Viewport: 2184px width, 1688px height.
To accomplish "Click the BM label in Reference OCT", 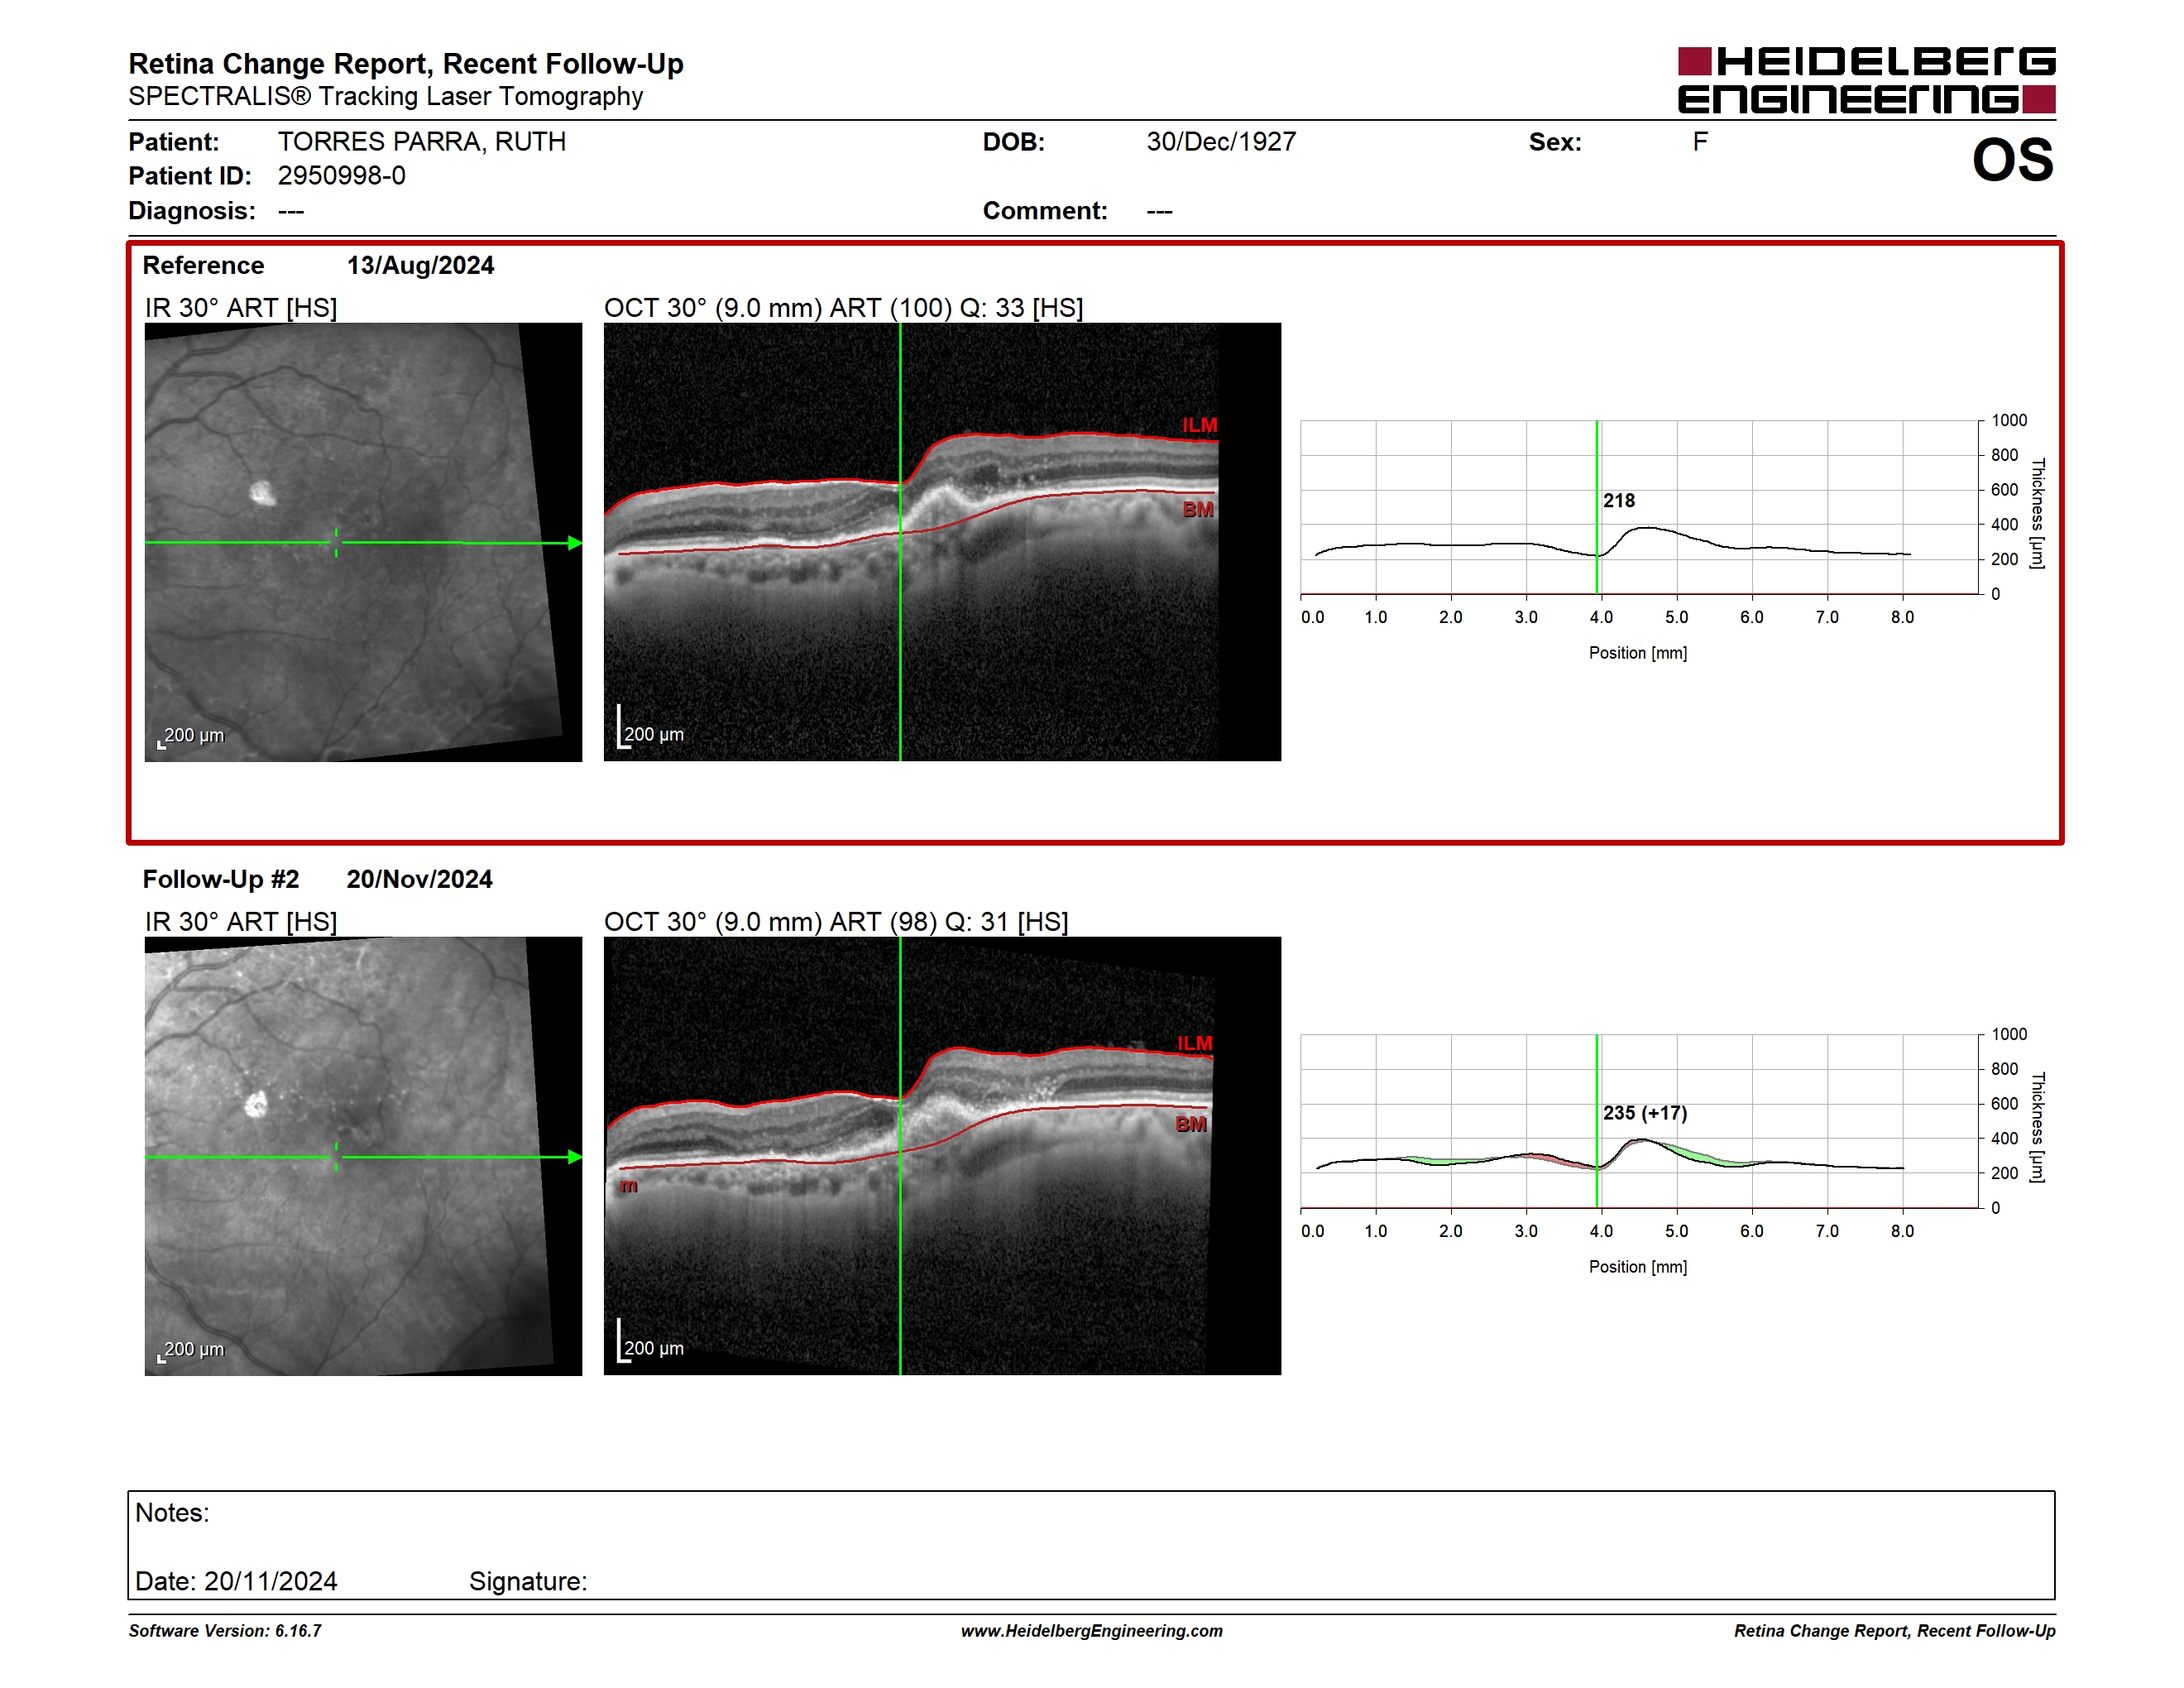I will 1198,509.
